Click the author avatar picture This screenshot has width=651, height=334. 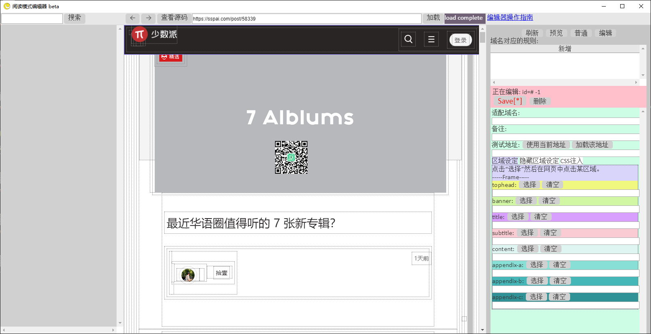[188, 275]
